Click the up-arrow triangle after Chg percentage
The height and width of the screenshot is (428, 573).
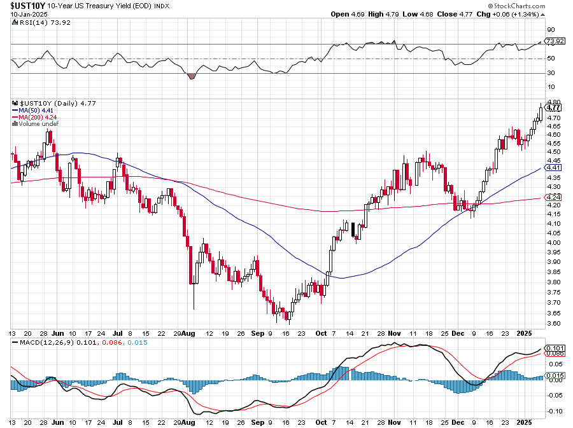click(x=542, y=14)
